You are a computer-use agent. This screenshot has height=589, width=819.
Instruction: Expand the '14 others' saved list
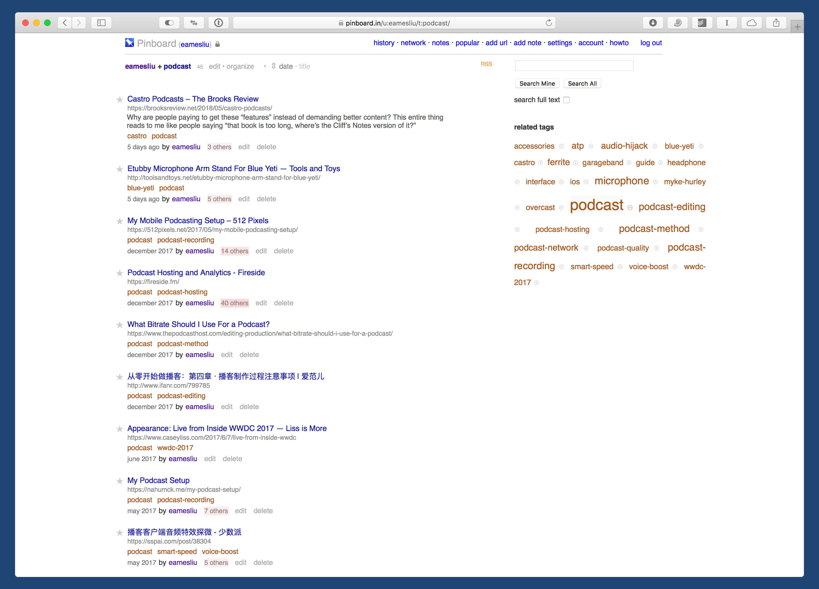(x=235, y=251)
